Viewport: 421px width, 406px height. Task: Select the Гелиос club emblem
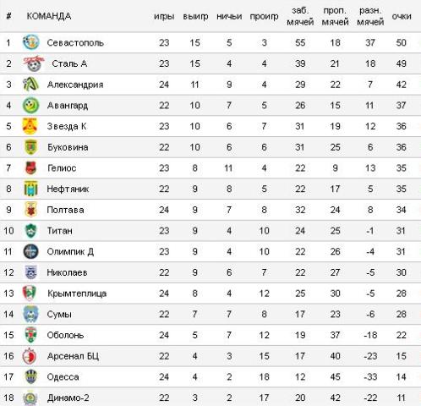[30, 168]
